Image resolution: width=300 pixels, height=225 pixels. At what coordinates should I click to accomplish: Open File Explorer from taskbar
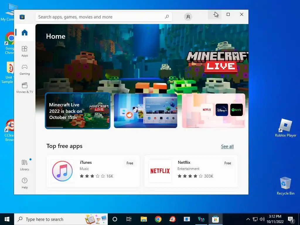coord(144,219)
